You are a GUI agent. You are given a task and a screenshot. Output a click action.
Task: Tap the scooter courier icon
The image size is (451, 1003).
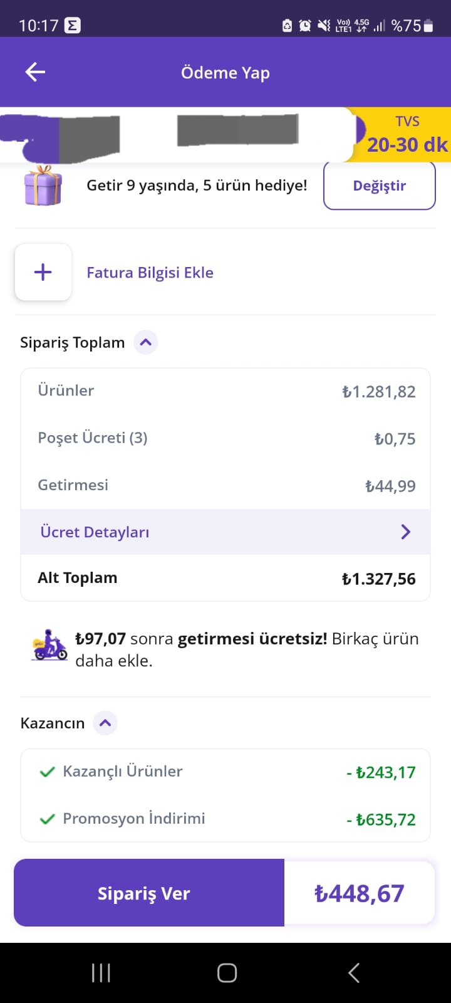pyautogui.click(x=49, y=646)
